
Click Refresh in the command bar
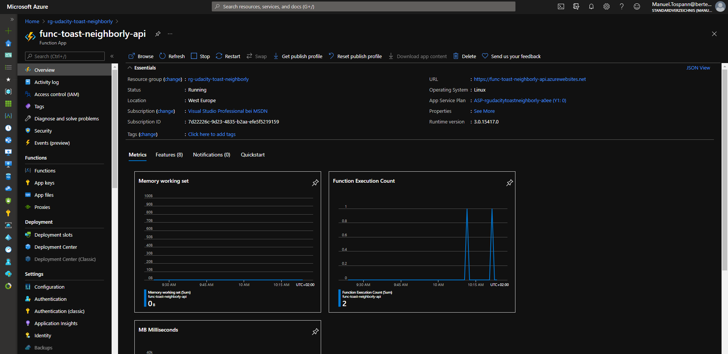[172, 56]
